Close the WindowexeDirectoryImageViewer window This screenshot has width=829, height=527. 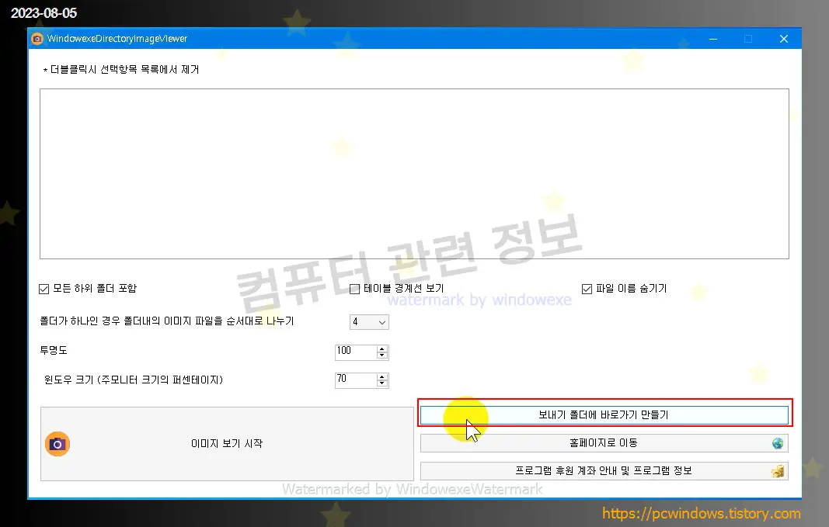(783, 39)
